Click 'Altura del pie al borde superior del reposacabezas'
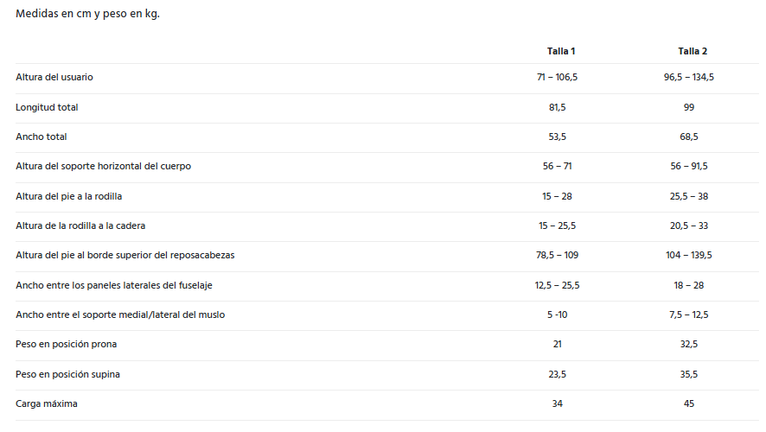766x432 pixels. [125, 255]
